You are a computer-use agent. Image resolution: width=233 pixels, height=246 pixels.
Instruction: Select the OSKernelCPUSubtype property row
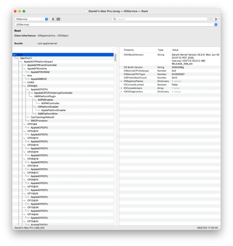click(x=170, y=71)
